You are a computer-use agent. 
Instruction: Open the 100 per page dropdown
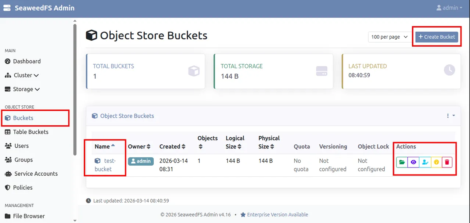(390, 37)
